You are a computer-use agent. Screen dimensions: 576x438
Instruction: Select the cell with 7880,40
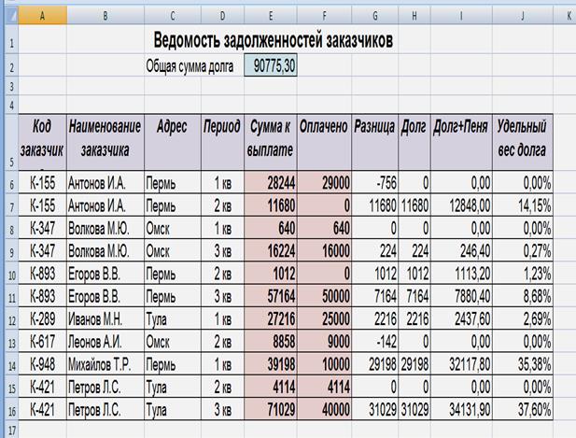click(461, 296)
